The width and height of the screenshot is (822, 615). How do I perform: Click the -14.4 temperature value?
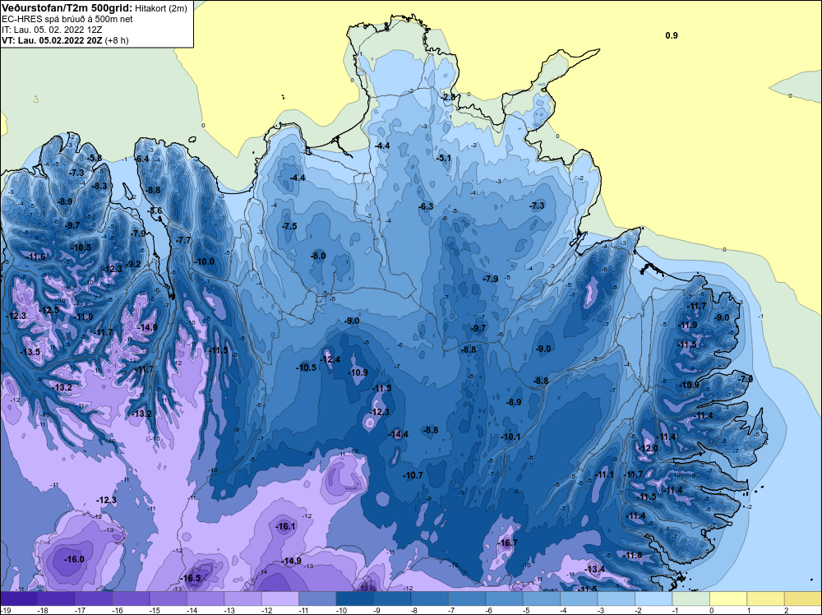[399, 434]
